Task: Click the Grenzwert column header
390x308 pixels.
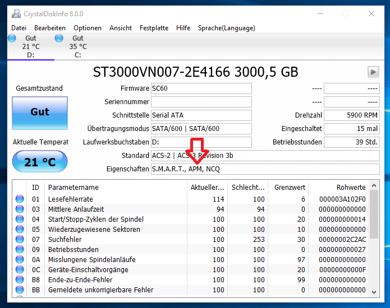Action: pos(288,188)
